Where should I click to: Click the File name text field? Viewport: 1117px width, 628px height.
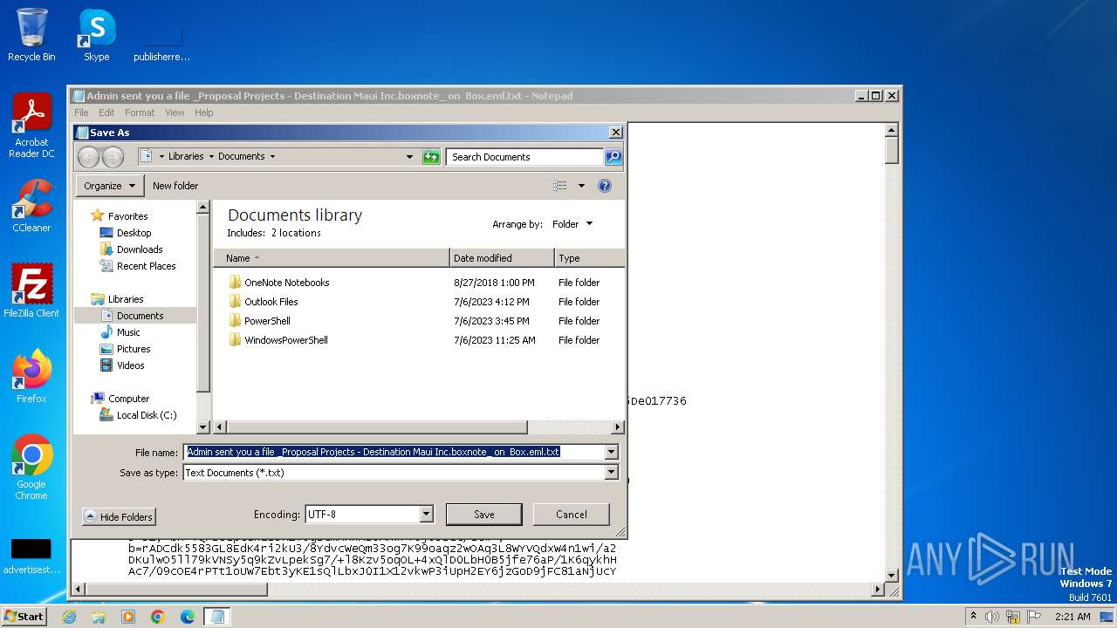point(394,453)
